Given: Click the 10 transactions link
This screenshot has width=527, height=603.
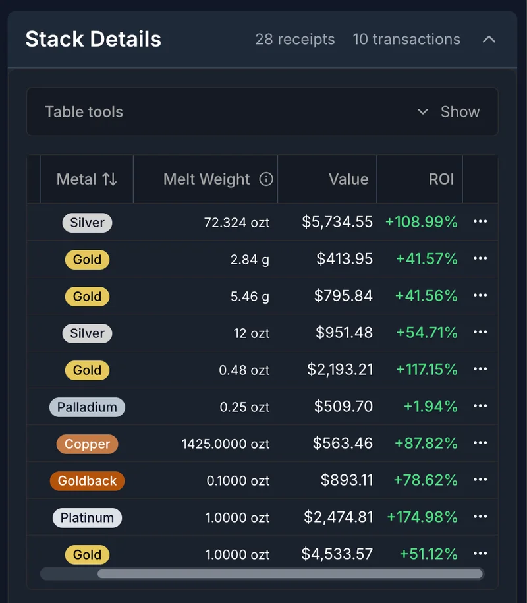Looking at the screenshot, I should (406, 40).
